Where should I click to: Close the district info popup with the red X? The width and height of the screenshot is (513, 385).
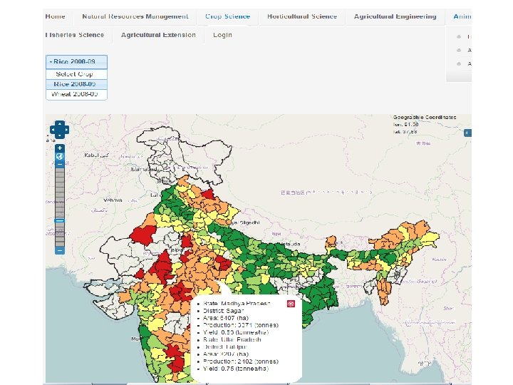point(291,304)
